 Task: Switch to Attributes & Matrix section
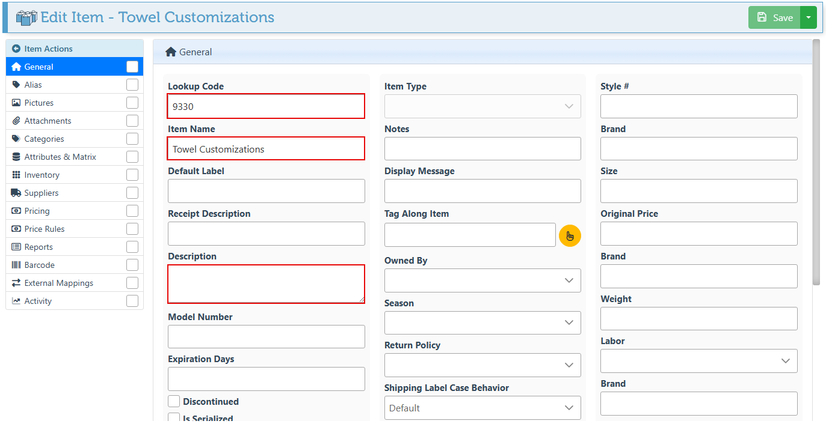coord(60,157)
